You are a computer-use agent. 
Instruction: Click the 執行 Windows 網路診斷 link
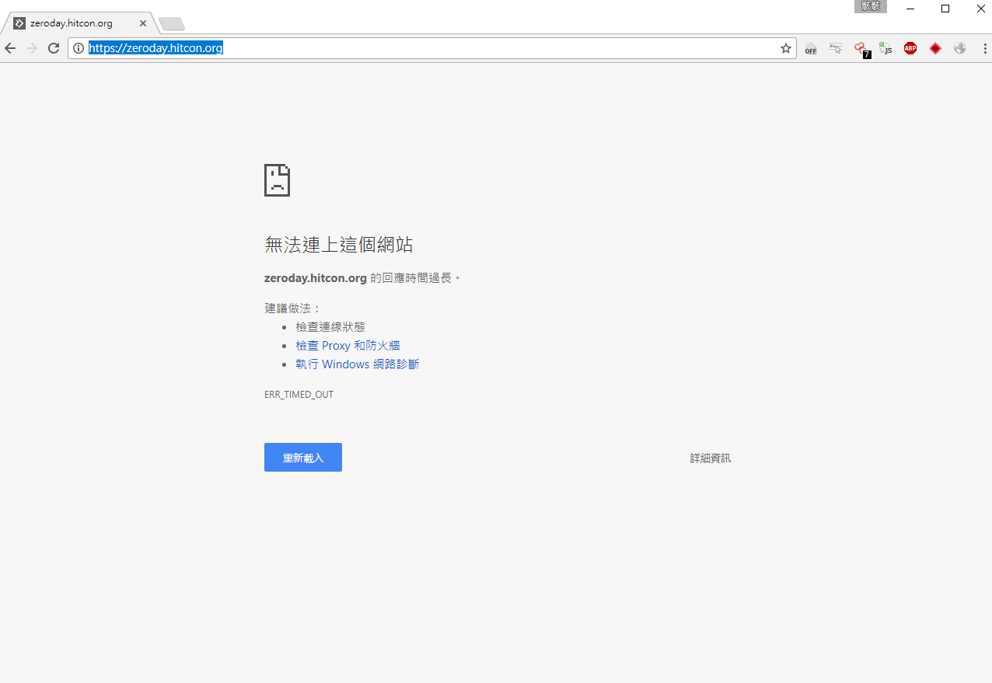(x=358, y=364)
